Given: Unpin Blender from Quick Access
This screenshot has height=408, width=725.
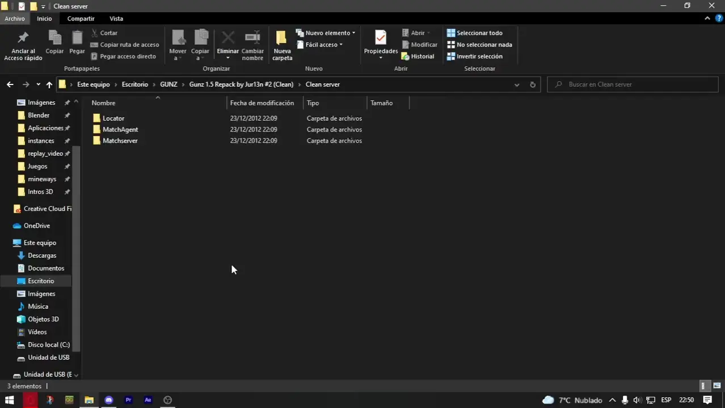Looking at the screenshot, I should 66,115.
